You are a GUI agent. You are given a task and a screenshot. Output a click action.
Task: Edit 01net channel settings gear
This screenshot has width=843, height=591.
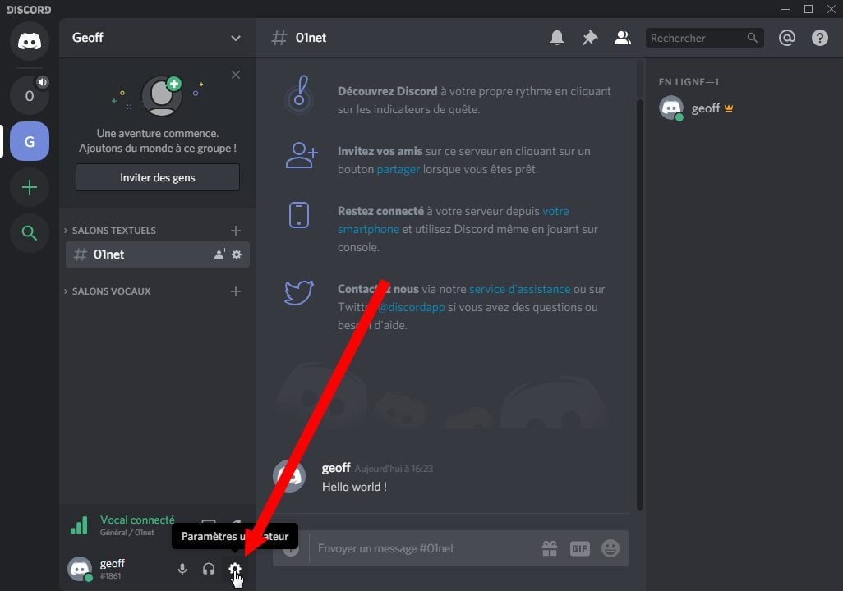point(237,254)
